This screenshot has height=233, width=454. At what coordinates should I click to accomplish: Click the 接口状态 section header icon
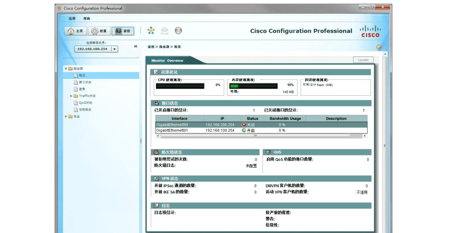point(156,103)
